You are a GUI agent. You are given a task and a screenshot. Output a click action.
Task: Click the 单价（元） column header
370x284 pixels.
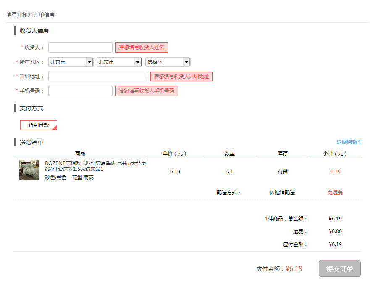[x=175, y=154]
